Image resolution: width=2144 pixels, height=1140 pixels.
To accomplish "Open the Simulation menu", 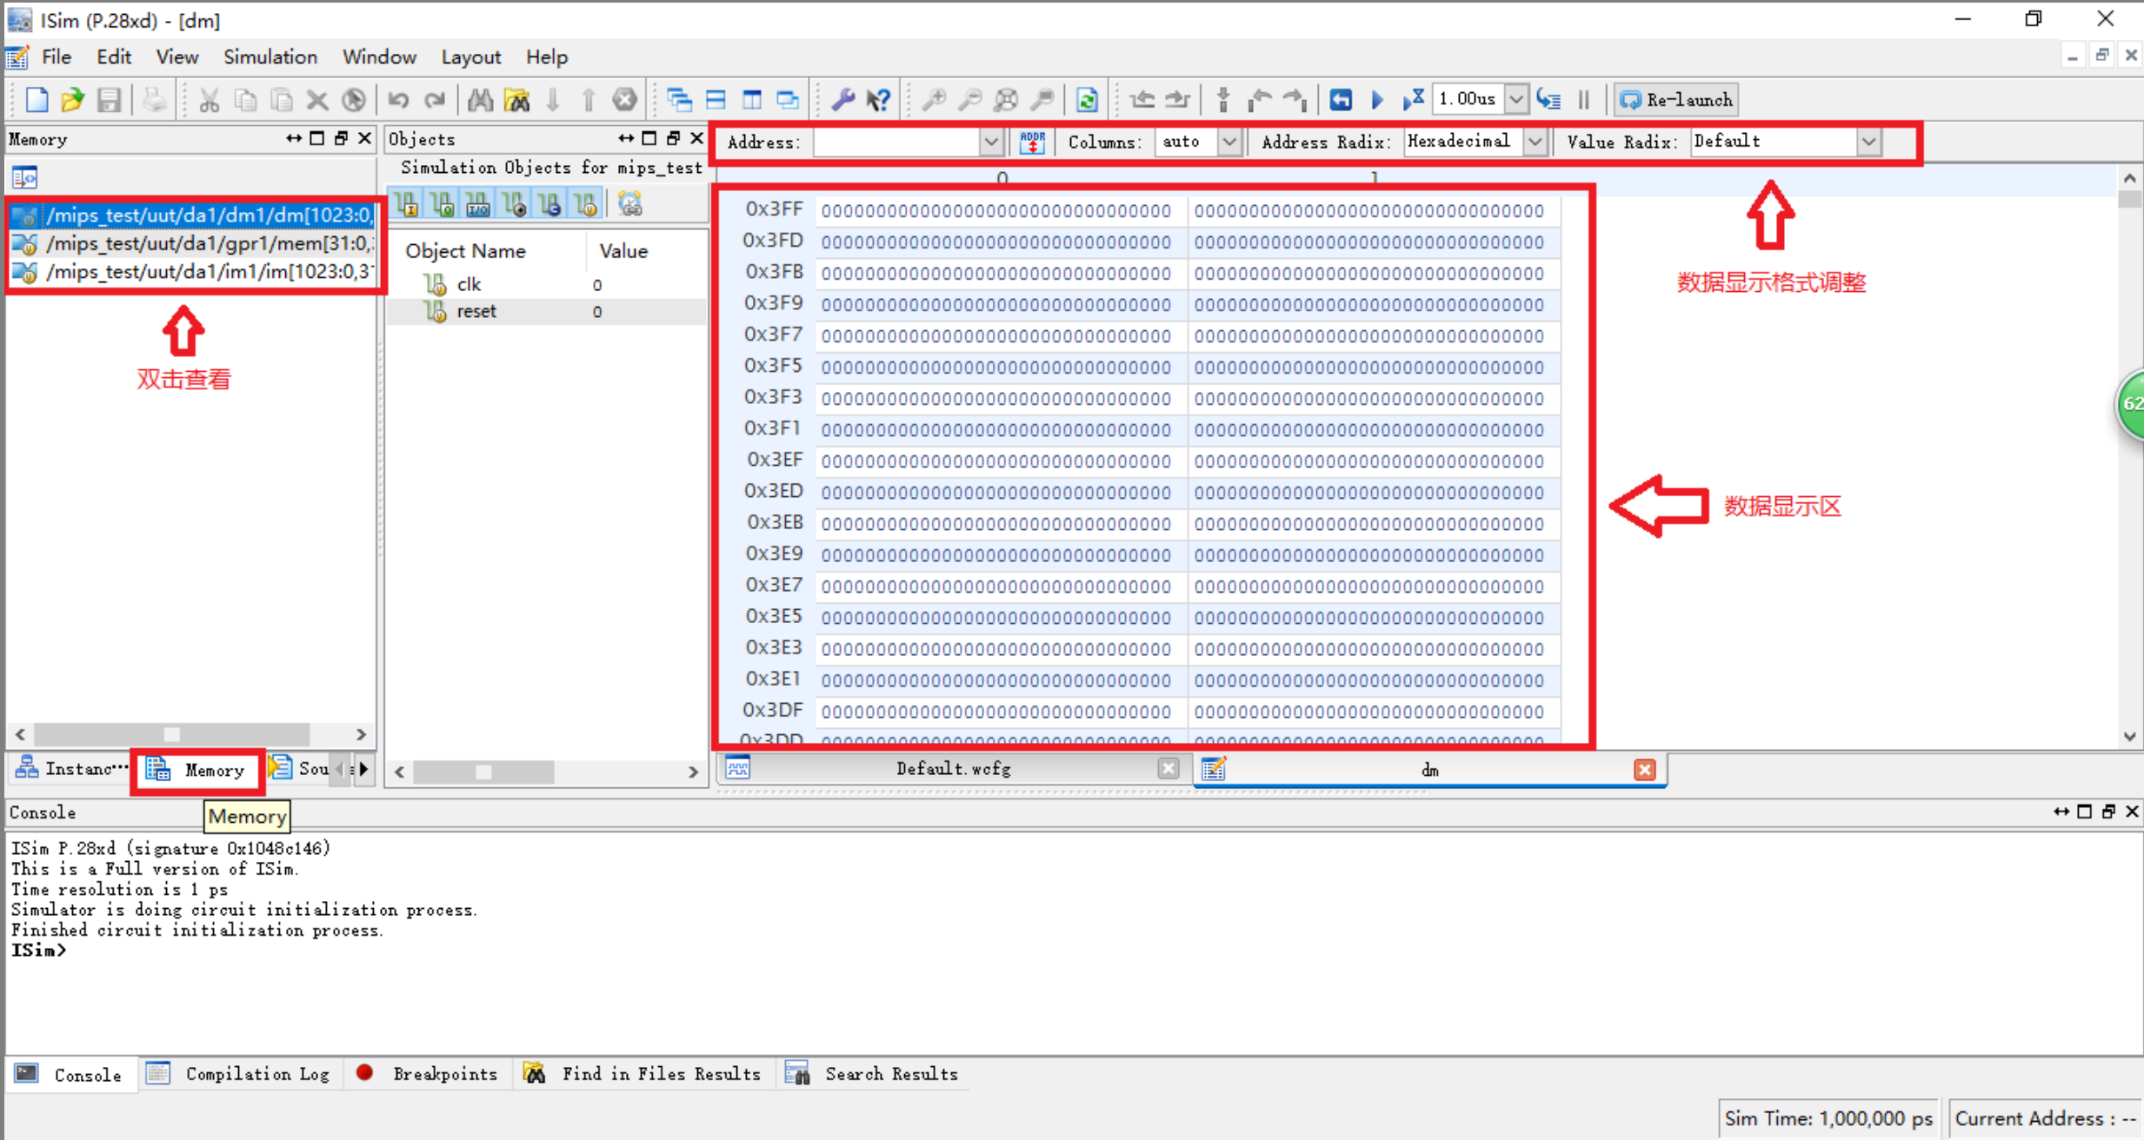I will 270,57.
